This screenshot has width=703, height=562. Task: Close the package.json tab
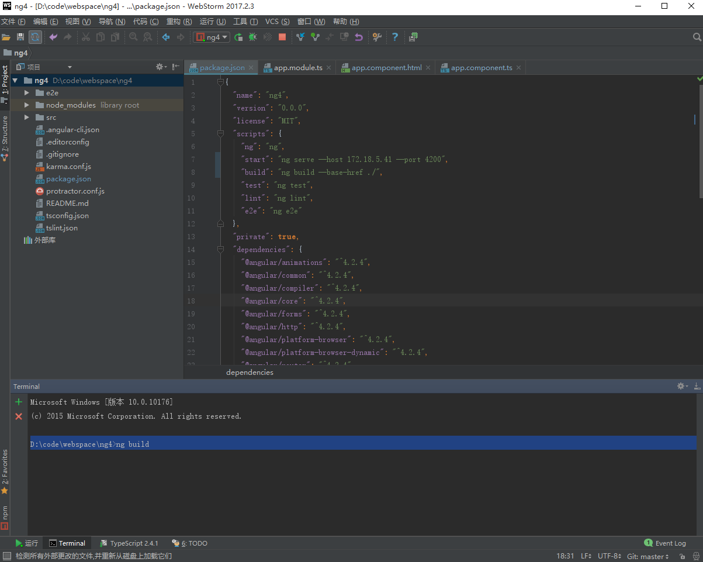click(x=251, y=68)
